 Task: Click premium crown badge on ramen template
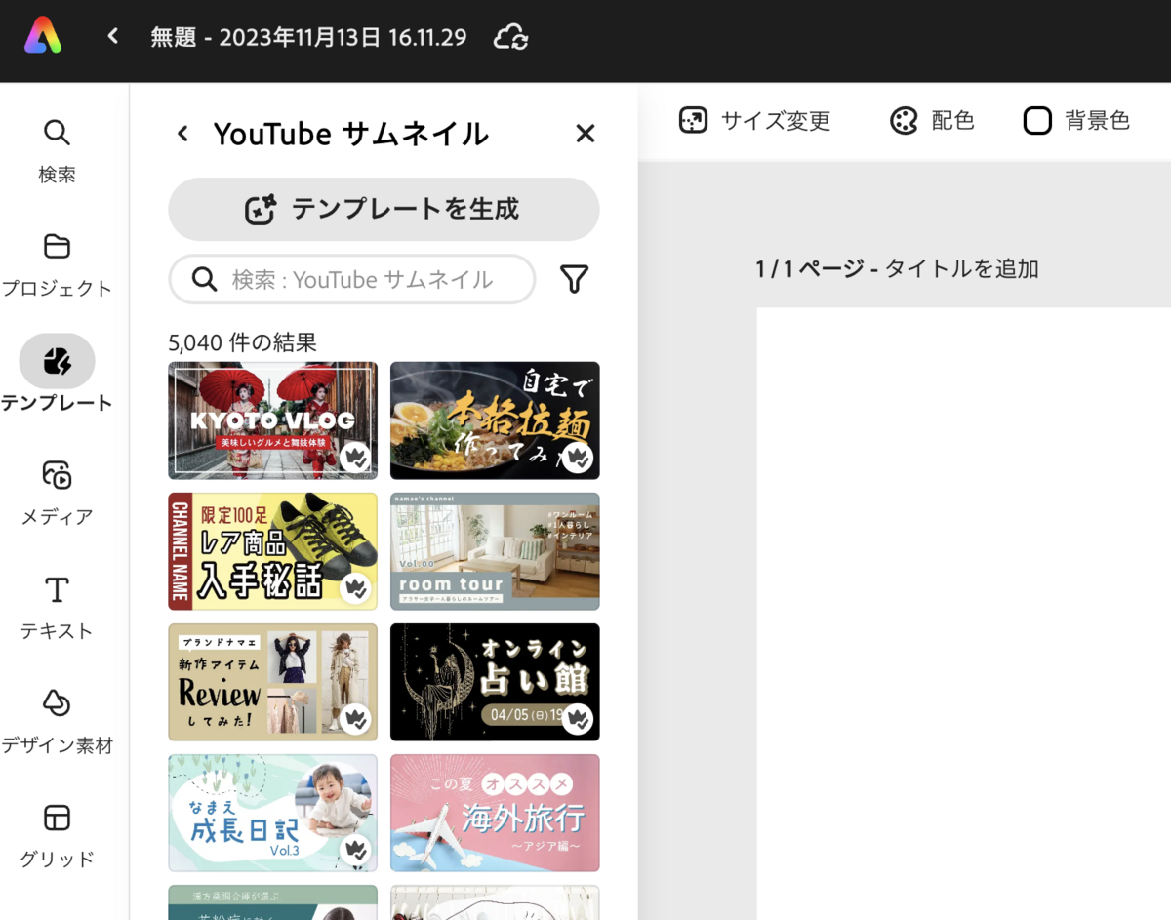pyautogui.click(x=578, y=457)
